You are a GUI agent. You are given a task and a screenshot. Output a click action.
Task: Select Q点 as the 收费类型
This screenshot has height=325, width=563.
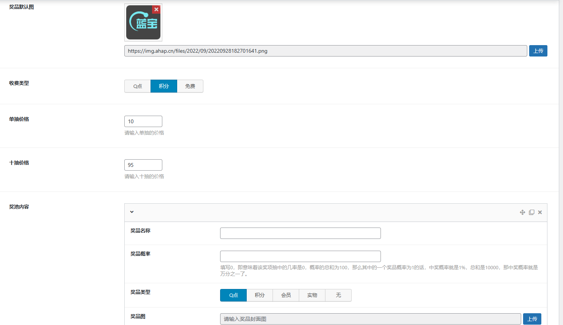pyautogui.click(x=138, y=86)
